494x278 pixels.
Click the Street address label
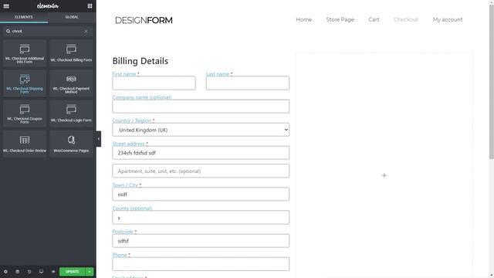pos(130,144)
